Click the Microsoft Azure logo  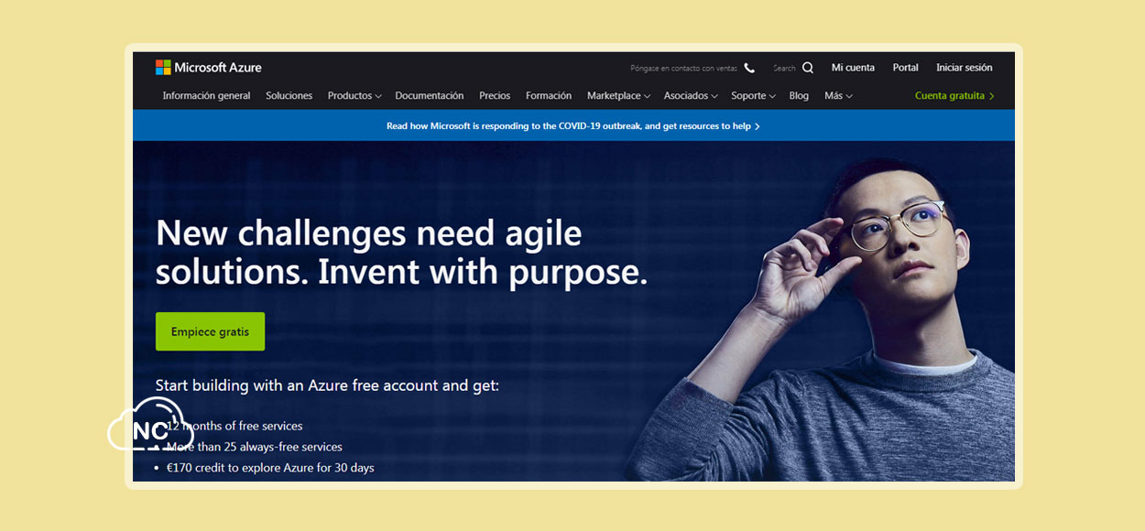coord(209,68)
